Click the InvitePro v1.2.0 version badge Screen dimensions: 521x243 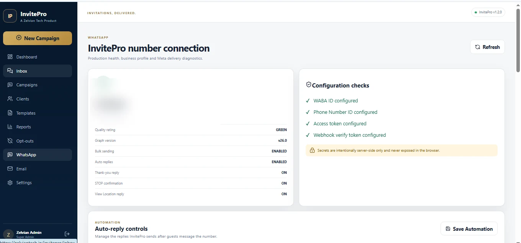(488, 12)
